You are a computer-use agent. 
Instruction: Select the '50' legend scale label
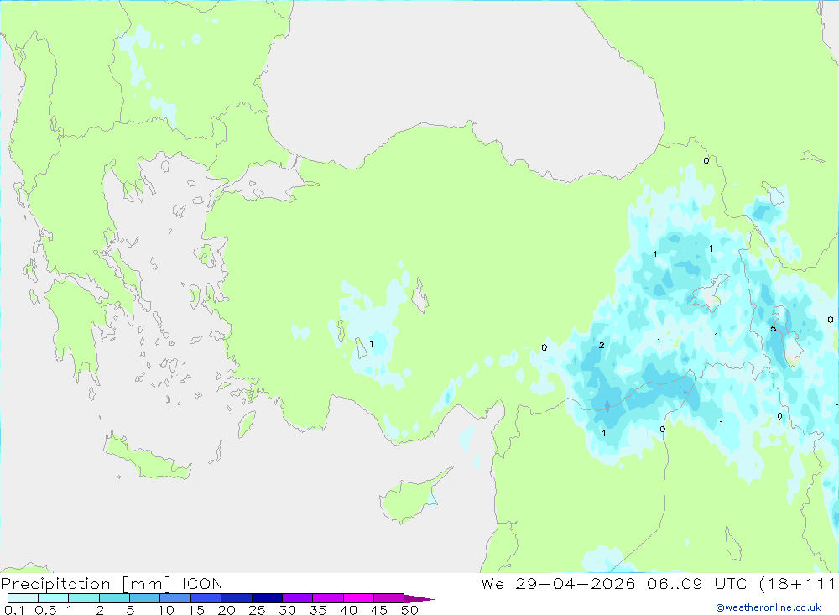click(410, 610)
